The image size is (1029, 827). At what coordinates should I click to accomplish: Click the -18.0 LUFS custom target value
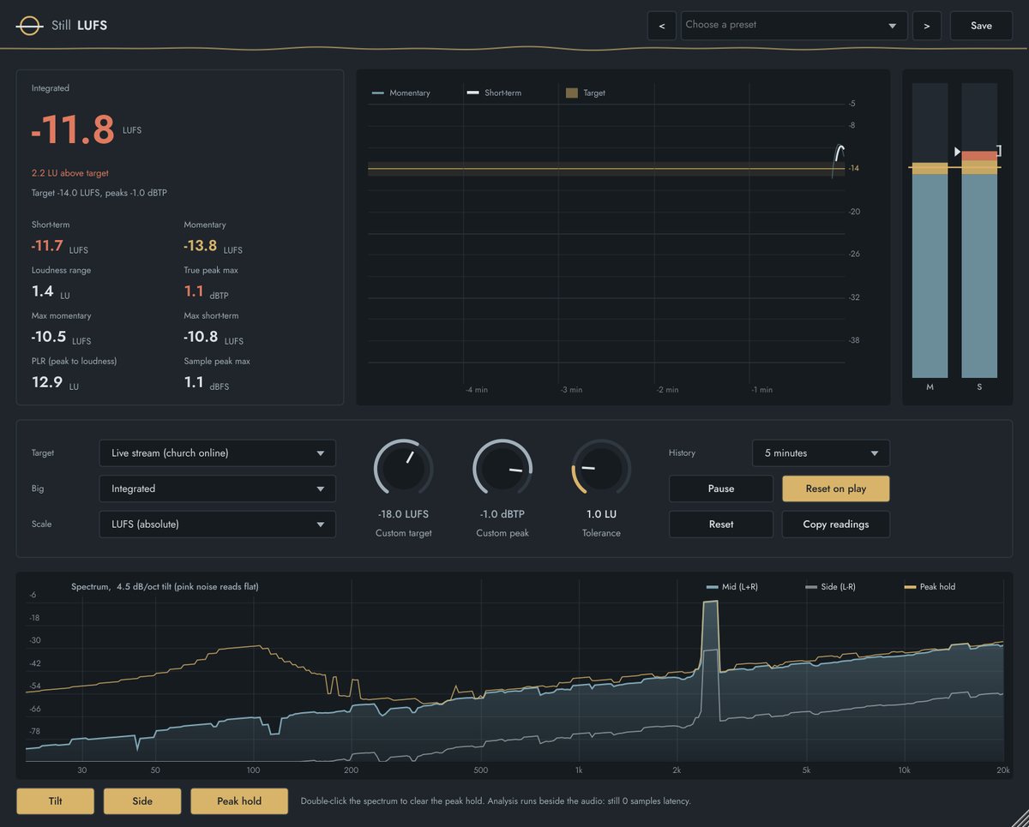pos(403,514)
